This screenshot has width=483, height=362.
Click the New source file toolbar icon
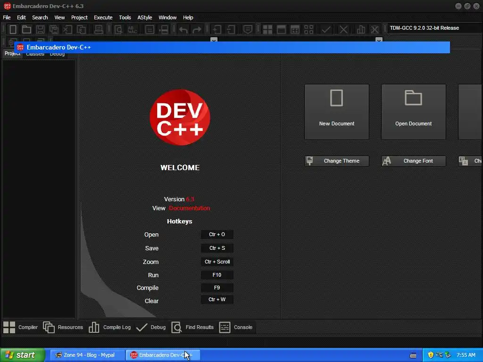click(13, 30)
